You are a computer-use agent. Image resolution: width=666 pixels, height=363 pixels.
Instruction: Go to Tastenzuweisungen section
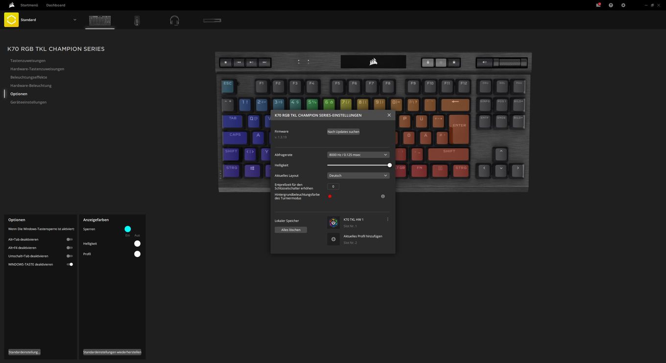tap(28, 61)
